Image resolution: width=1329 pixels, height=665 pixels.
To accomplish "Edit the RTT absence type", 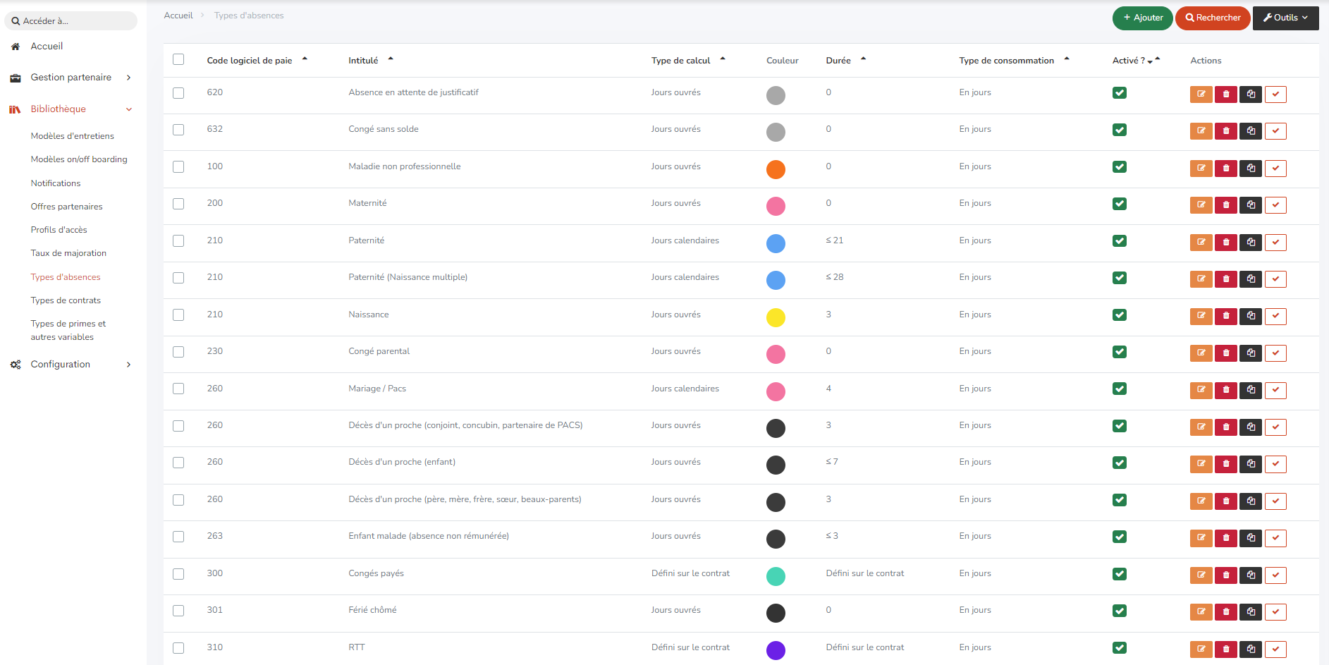I will [1201, 649].
